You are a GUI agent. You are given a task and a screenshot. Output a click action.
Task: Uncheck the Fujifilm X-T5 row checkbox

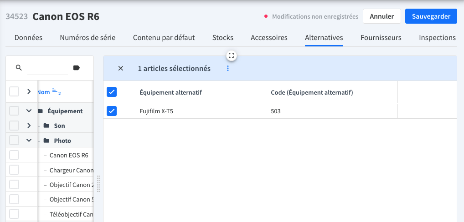coord(112,111)
